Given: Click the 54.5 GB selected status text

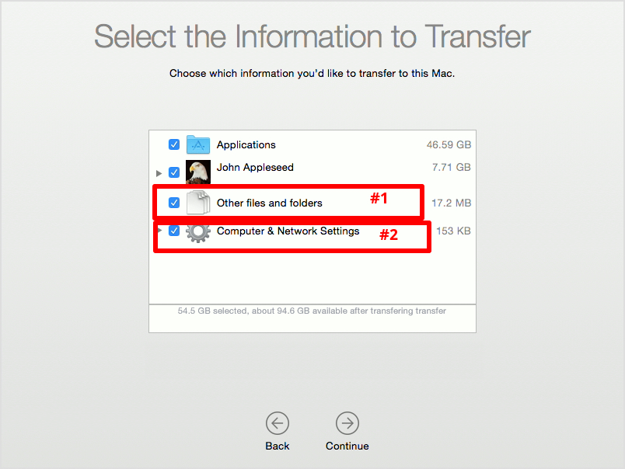Looking at the screenshot, I should coord(312,311).
